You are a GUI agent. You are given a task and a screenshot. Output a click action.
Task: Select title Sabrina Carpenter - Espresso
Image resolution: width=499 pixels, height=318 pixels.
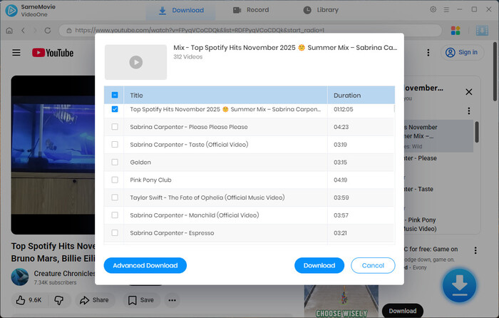tap(172, 233)
